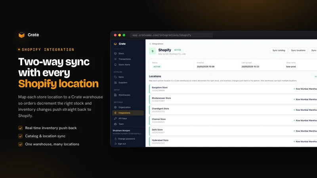Click the Crate logo in app sidebar

point(115,44)
